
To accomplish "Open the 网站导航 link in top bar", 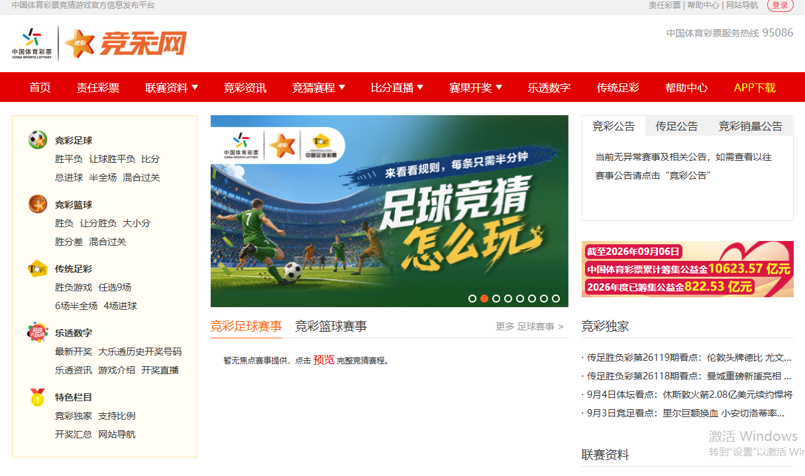I will [x=742, y=5].
